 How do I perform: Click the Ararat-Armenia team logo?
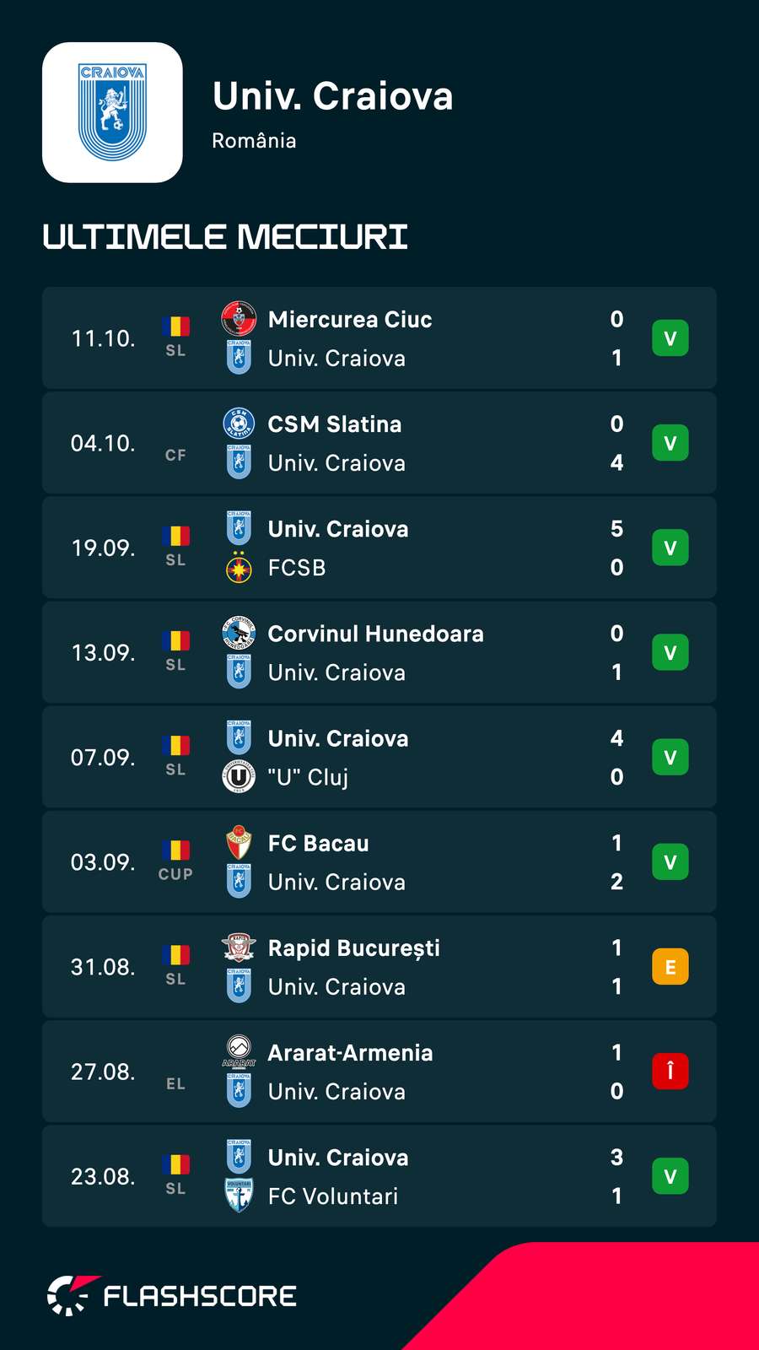[x=239, y=1052]
